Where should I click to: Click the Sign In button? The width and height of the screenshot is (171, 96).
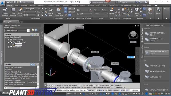pyautogui.click(x=123, y=2)
